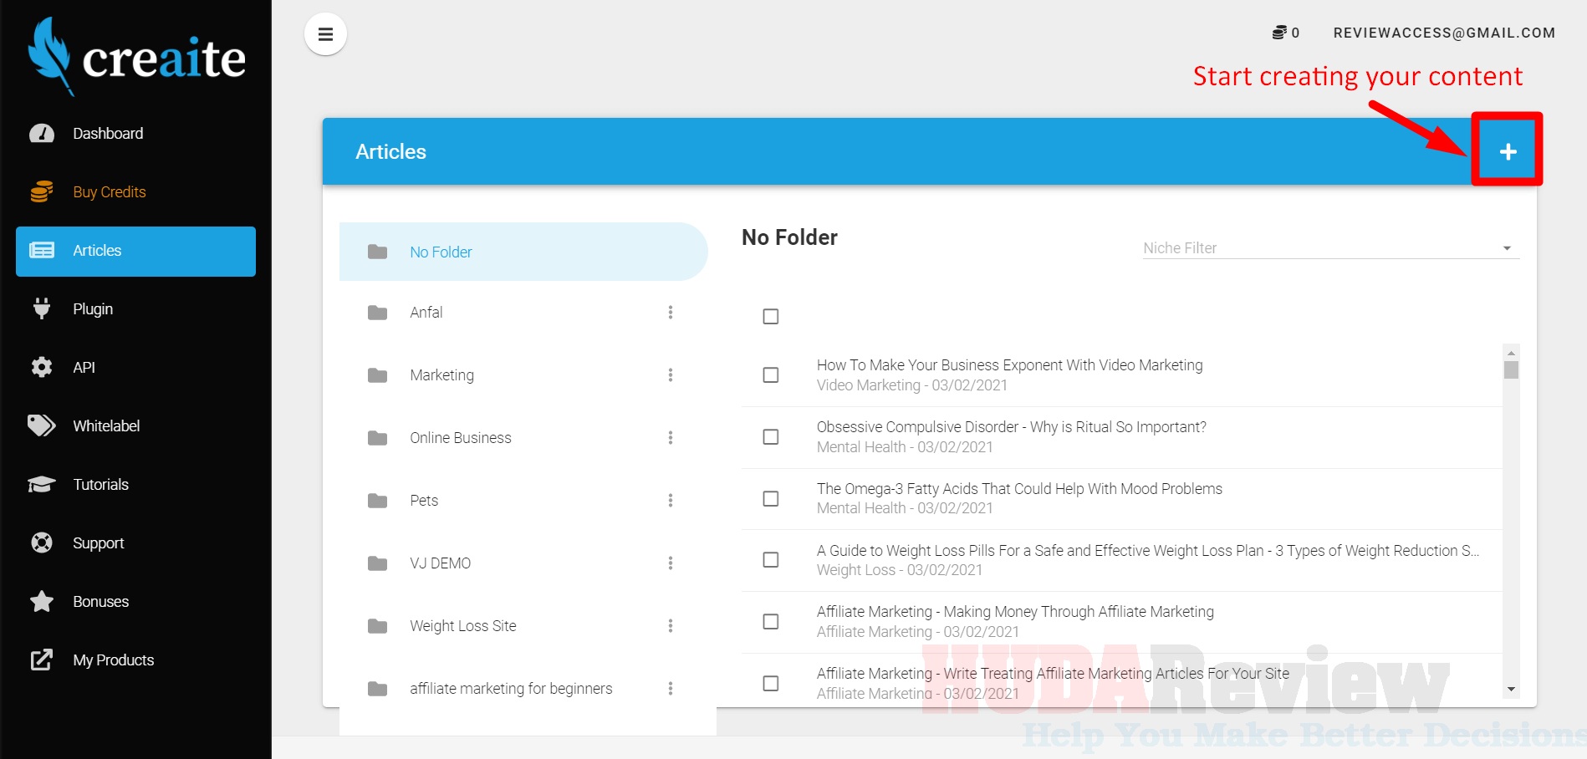Open the Weight Loss Site options menu
1587x759 pixels.
pos(671,626)
